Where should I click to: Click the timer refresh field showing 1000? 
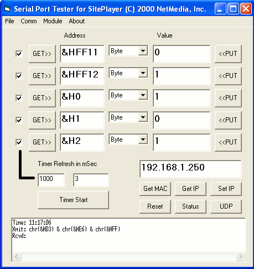[x=51, y=180]
